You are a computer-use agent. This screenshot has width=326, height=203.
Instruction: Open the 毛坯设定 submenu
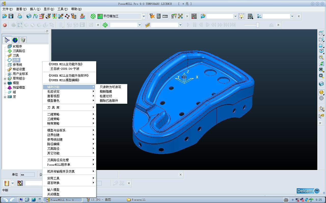pyautogui.click(x=69, y=91)
